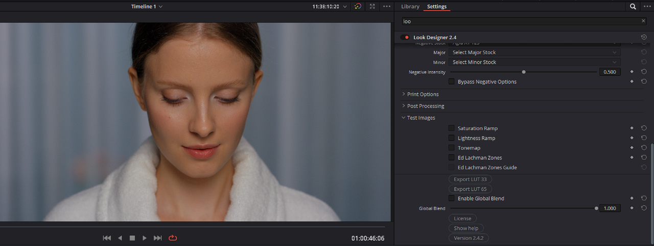This screenshot has height=246, width=654.
Task: Open the License button
Action: pyautogui.click(x=462, y=218)
